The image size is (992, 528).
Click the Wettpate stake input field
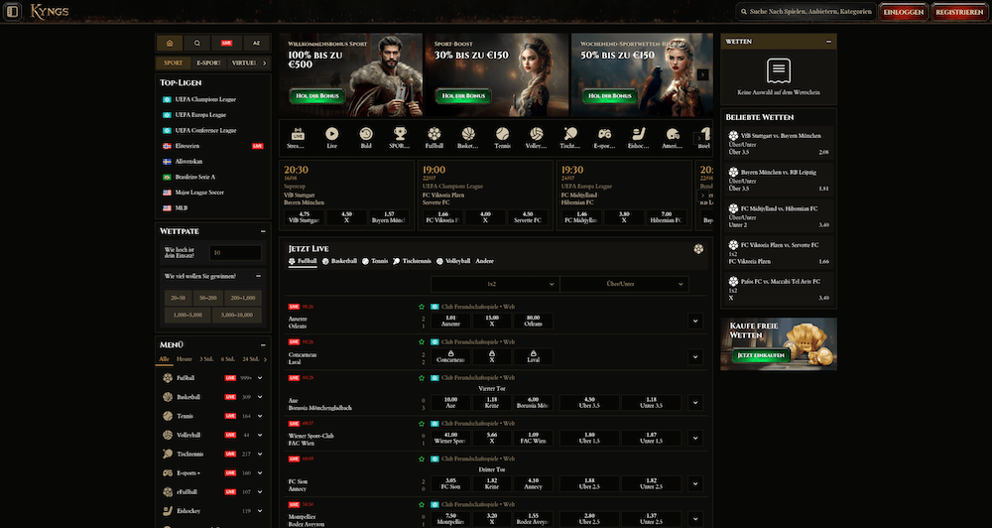click(x=235, y=253)
